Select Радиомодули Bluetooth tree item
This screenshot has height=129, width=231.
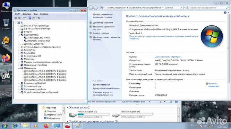click(x=35, y=83)
